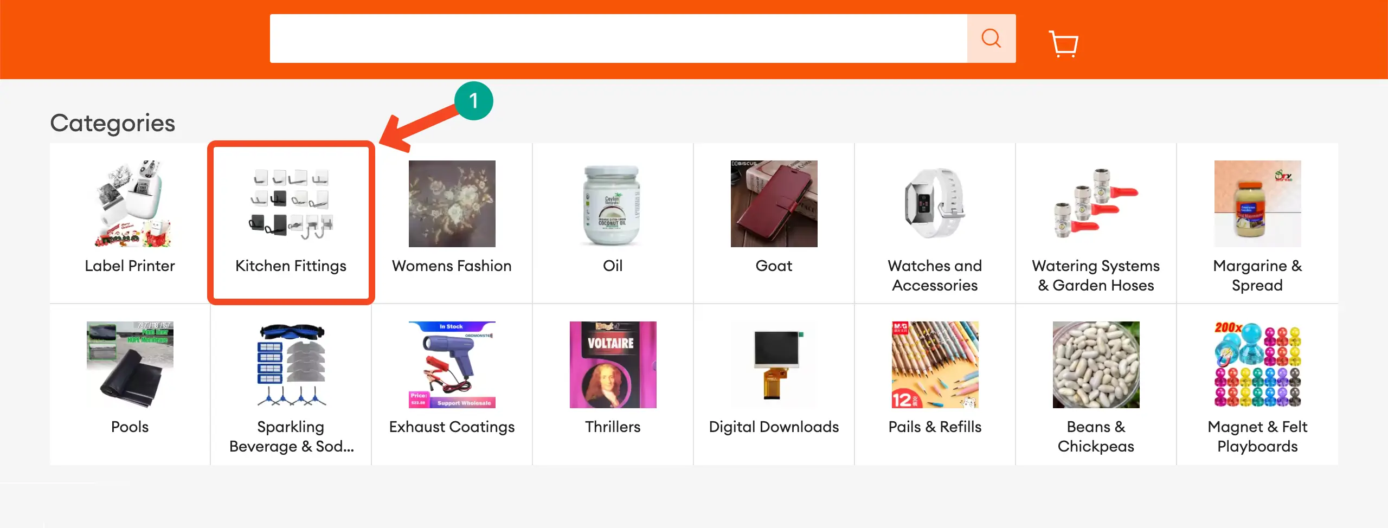
Task: Click the Pools category label
Action: click(130, 427)
